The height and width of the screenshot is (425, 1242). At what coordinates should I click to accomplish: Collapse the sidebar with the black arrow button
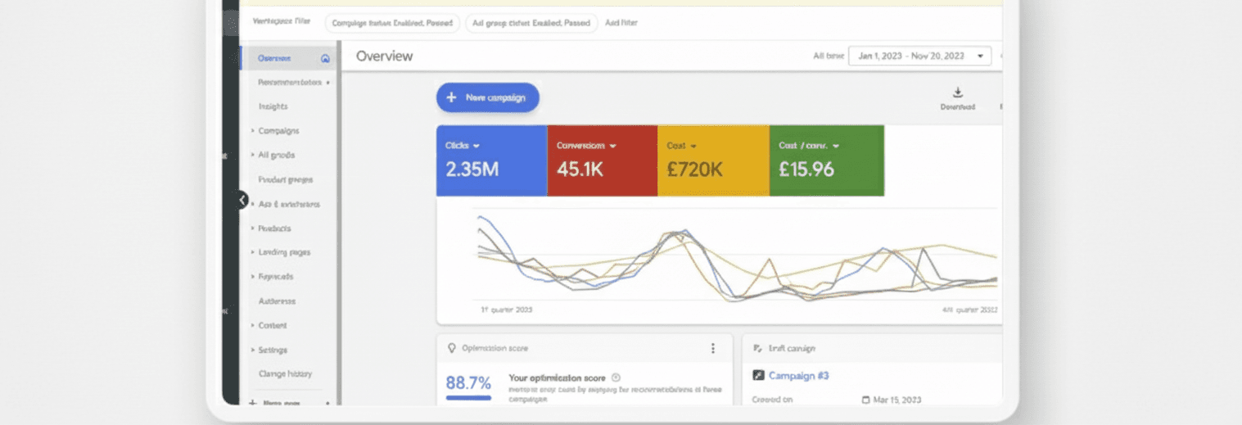(x=242, y=199)
